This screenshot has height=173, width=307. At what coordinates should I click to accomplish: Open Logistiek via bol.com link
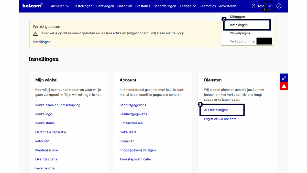[220, 119]
